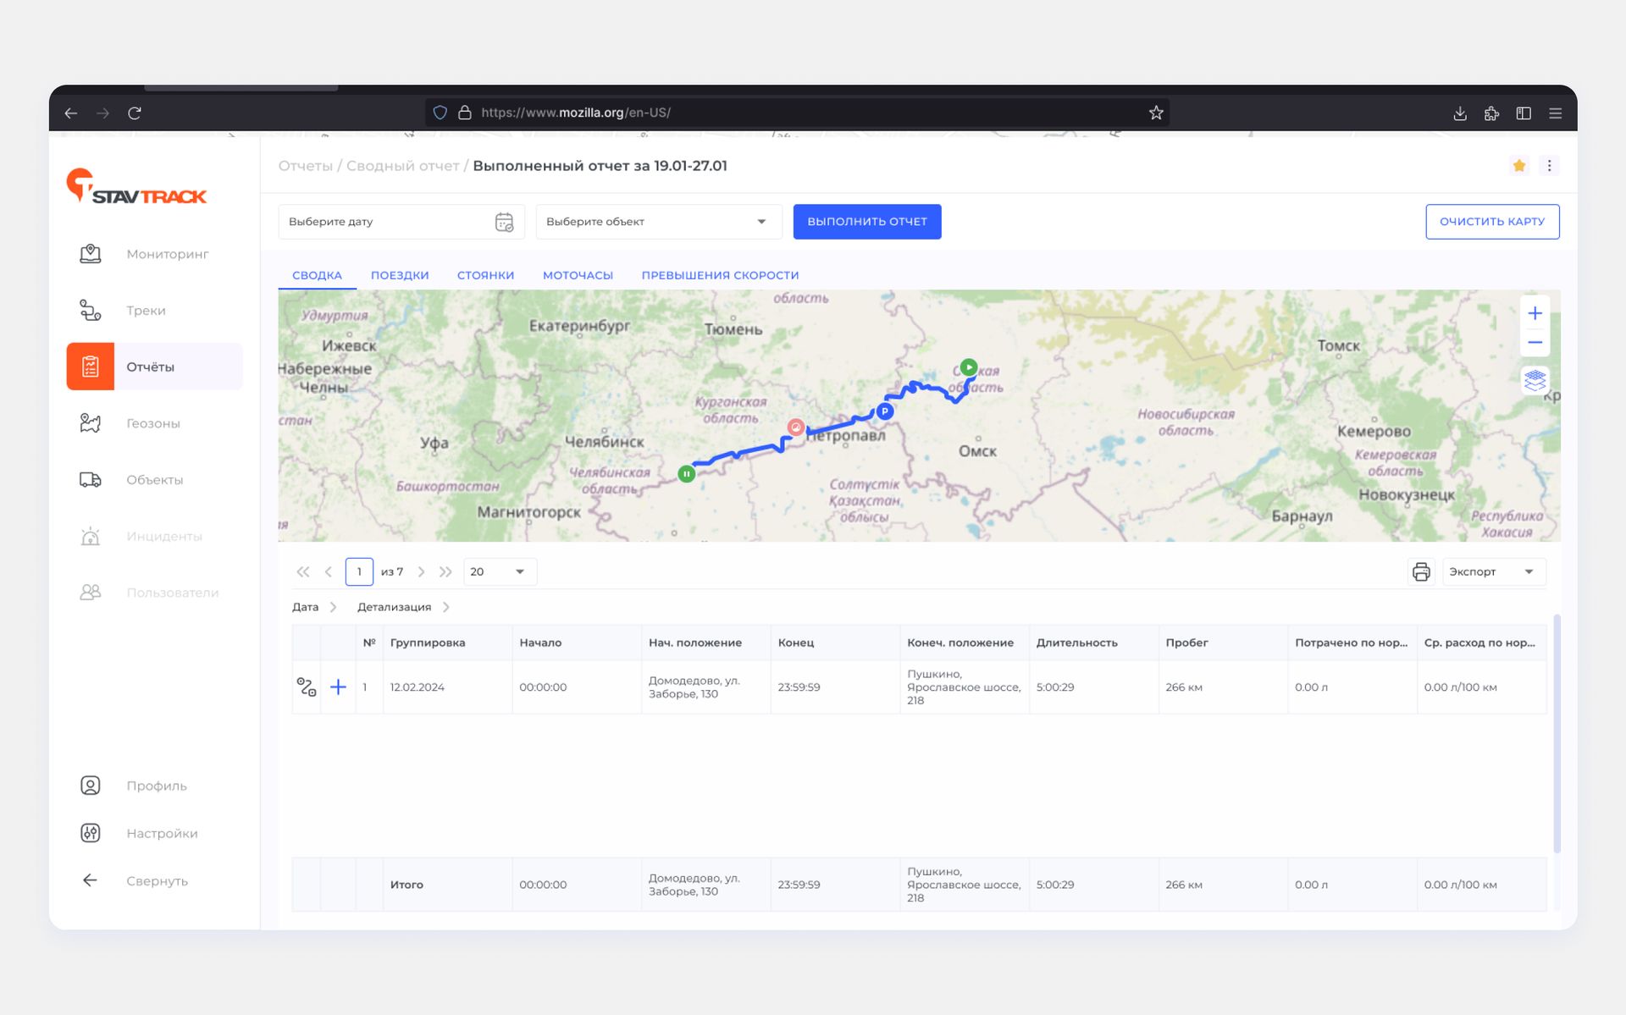The image size is (1626, 1015).
Task: Open the Выберите объект dropdown
Action: pyautogui.click(x=656, y=222)
